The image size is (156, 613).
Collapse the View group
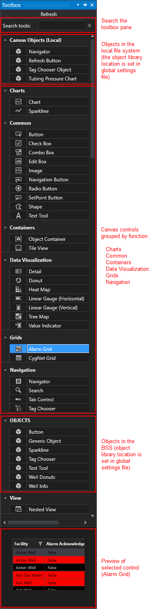[x=5, y=498]
